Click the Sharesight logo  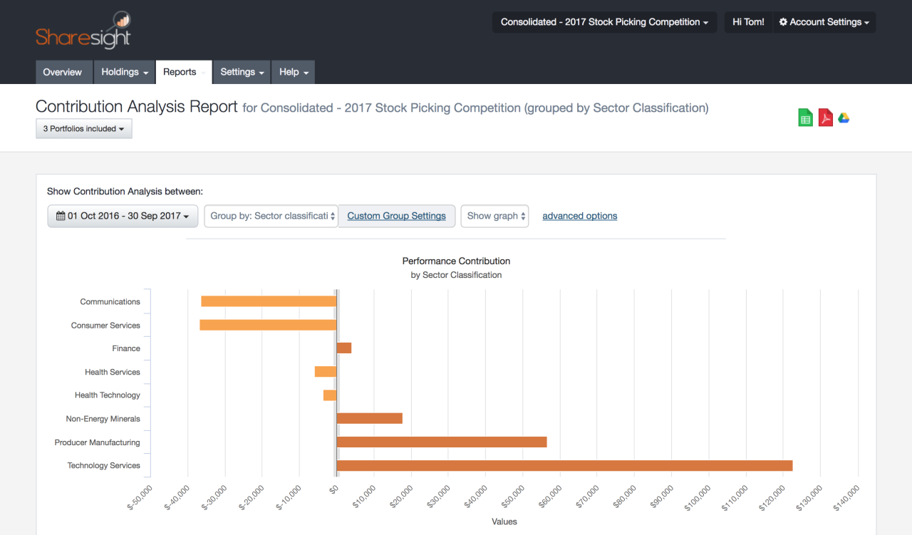[83, 30]
